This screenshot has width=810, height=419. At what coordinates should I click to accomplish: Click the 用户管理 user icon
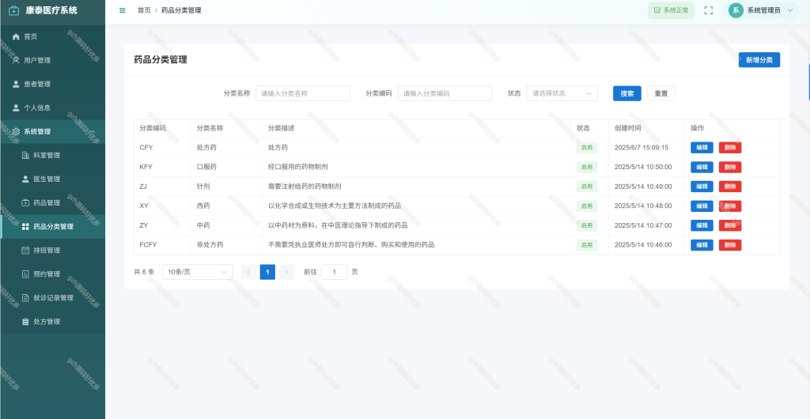coord(16,60)
